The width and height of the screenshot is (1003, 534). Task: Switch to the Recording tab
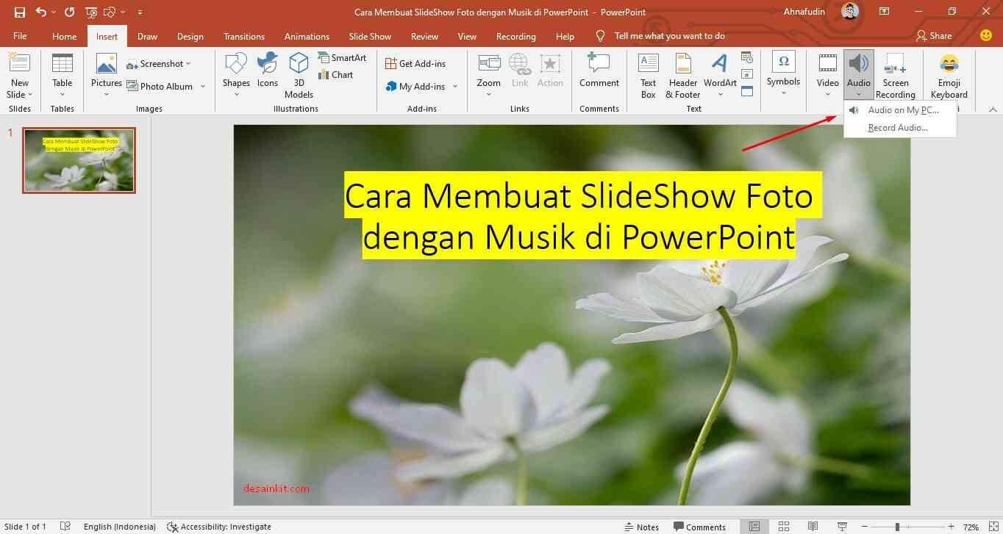tap(515, 36)
